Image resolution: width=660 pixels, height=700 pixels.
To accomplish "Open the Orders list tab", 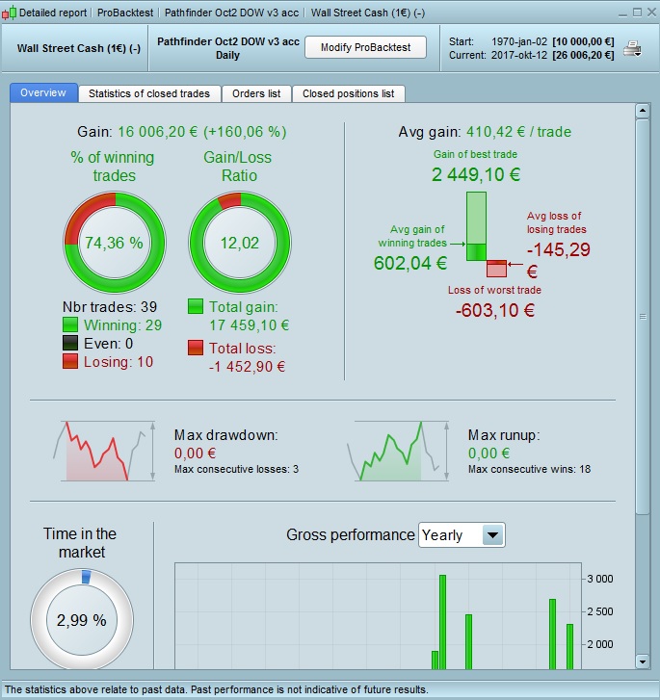I will (x=256, y=93).
